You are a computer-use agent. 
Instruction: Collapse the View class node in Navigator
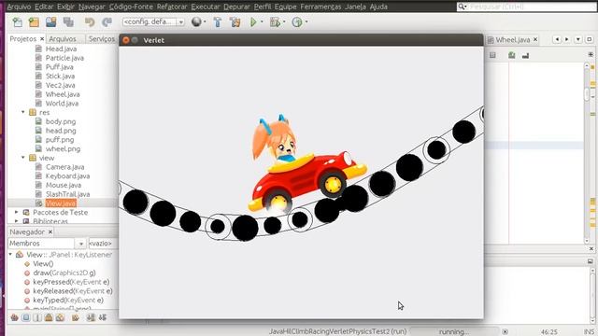pyautogui.click(x=10, y=255)
